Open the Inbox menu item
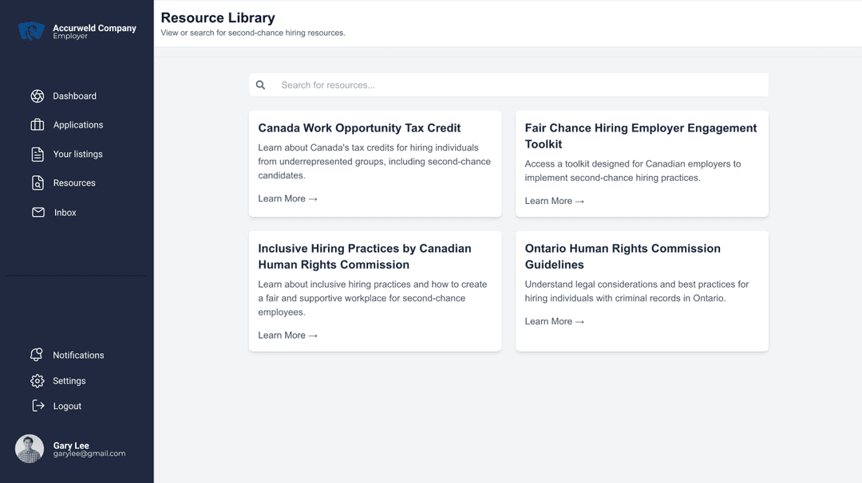862x483 pixels. point(65,213)
